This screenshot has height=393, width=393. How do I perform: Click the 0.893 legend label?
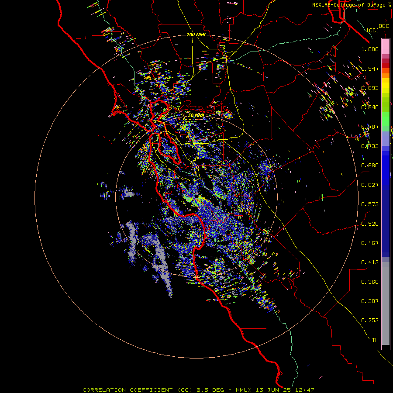point(370,88)
